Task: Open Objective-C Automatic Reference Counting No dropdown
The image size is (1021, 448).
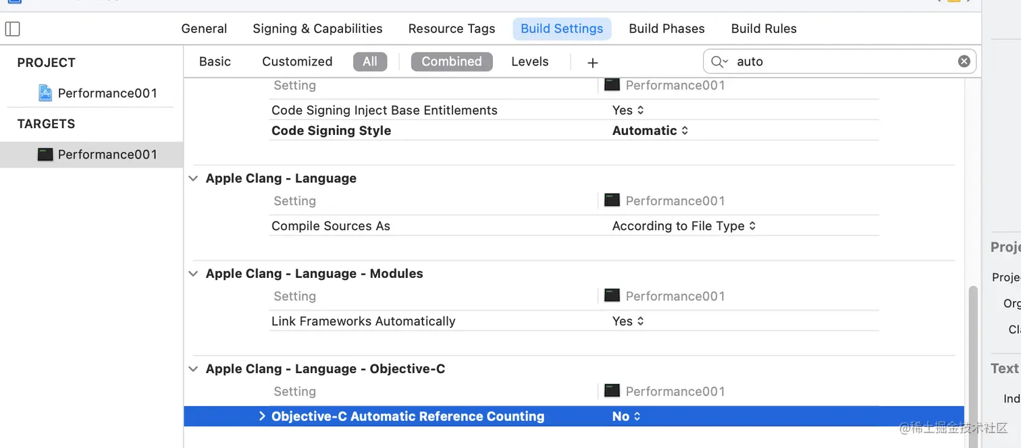Action: (626, 416)
